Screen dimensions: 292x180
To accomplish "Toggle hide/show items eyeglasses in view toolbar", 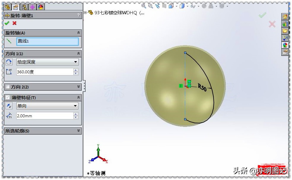I will pyautogui.click(x=192, y=6).
